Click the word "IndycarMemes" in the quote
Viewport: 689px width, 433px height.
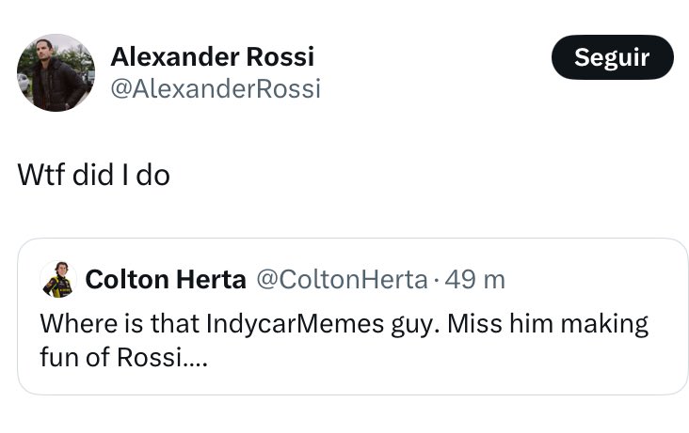click(295, 324)
